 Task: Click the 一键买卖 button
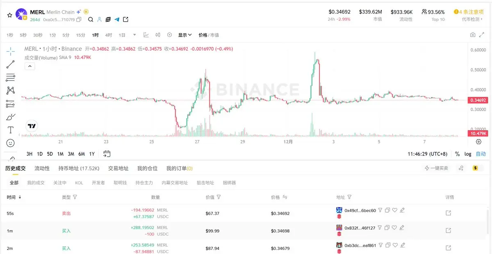pyautogui.click(x=437, y=168)
